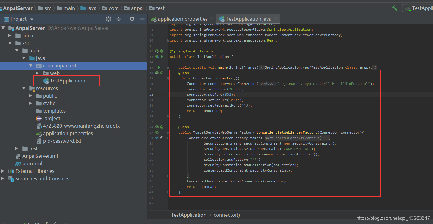The width and height of the screenshot is (433, 224).
Task: Click the second Spring gutter icon on line 28
Action: (x=162, y=127)
